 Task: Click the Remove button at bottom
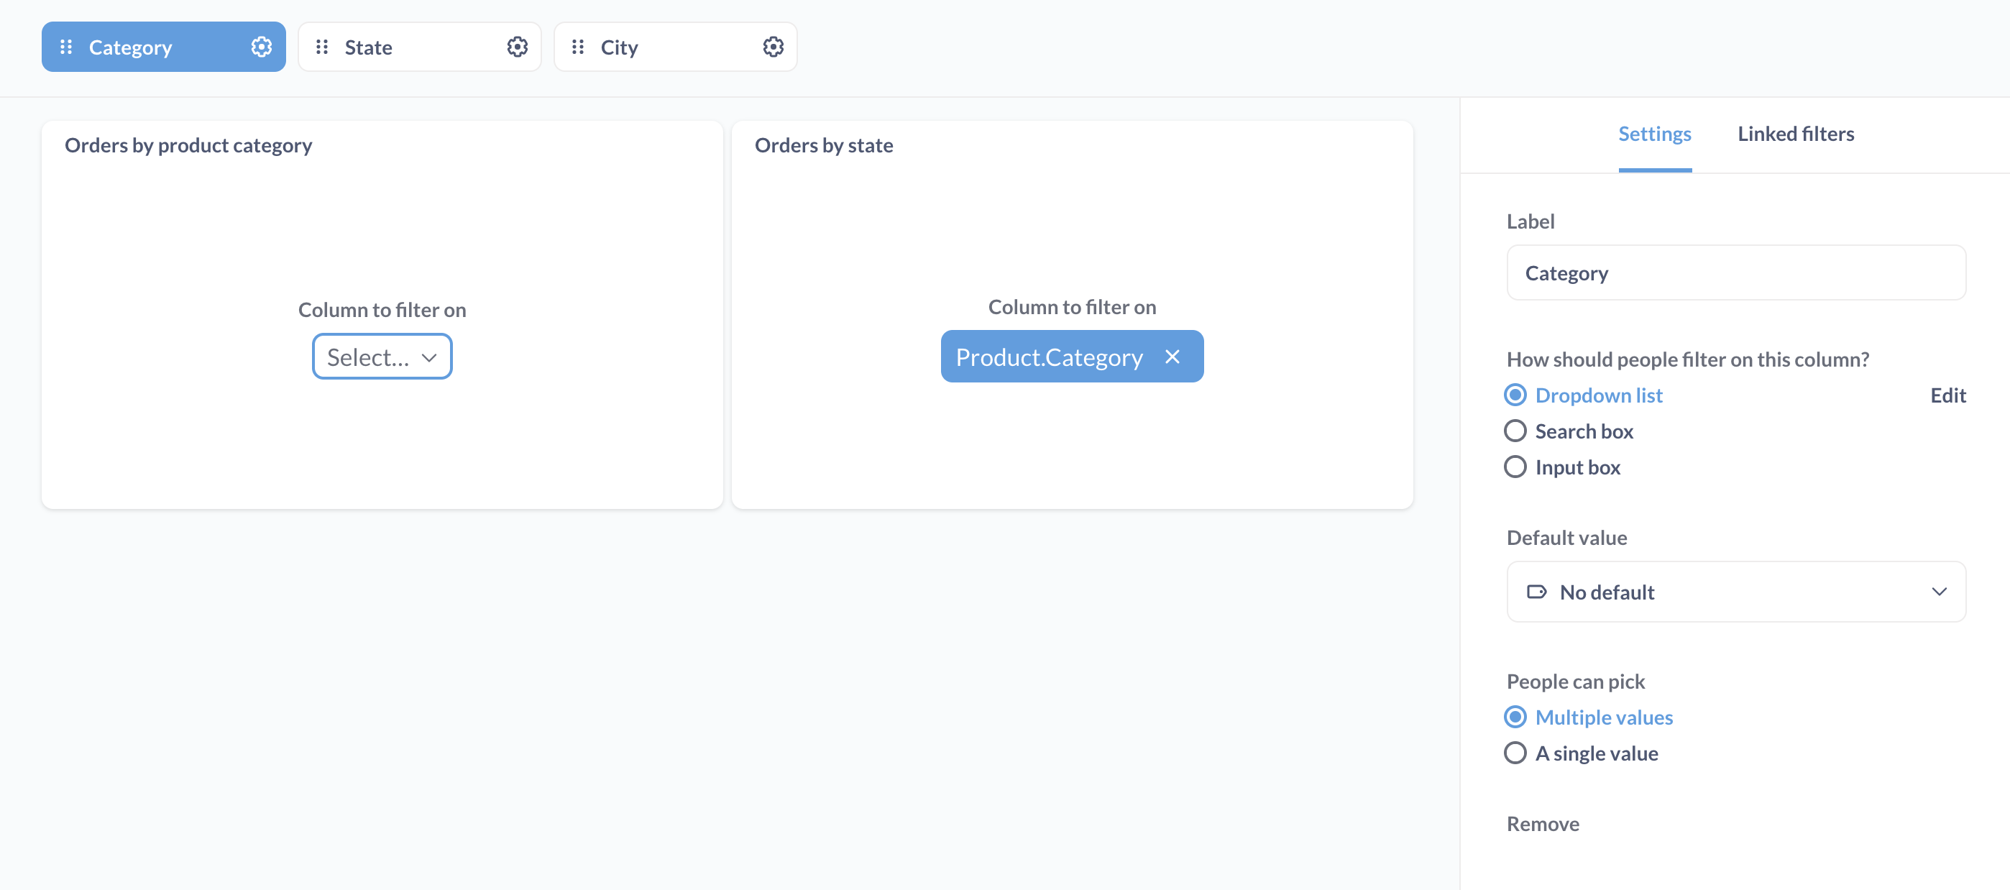coord(1542,823)
